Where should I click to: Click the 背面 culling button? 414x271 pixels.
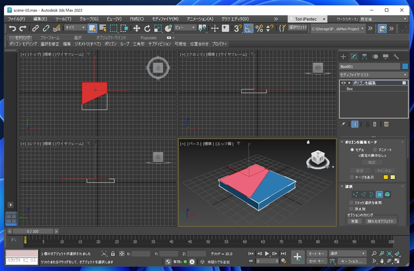coord(354,221)
